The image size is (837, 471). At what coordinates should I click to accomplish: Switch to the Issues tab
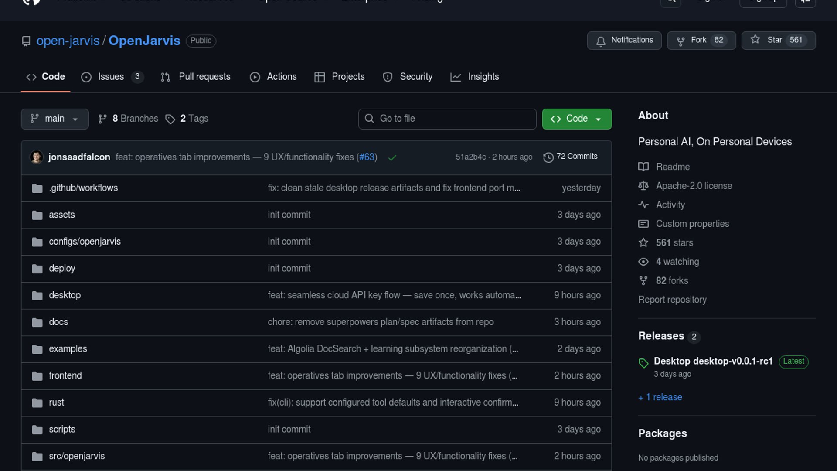pos(111,77)
